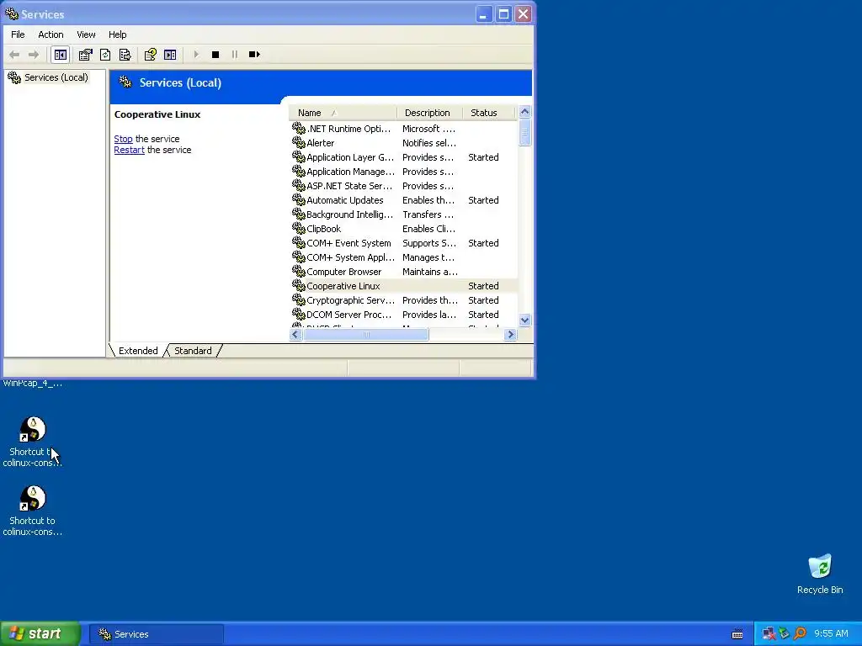Click the Pause Service toolbar icon

point(235,55)
